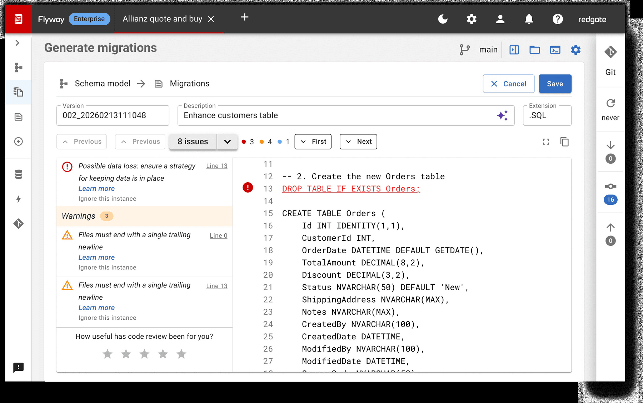Open the terminal console icon

point(555,50)
